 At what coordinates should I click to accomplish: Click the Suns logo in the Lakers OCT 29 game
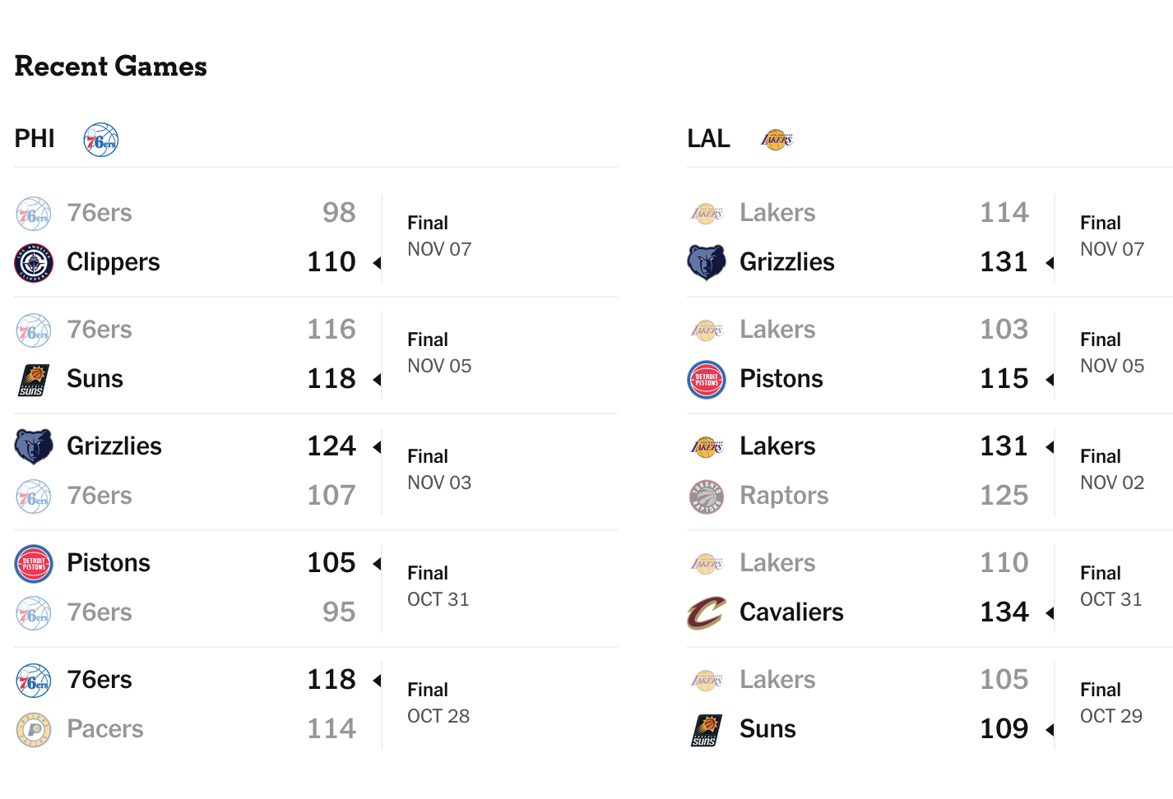(707, 730)
